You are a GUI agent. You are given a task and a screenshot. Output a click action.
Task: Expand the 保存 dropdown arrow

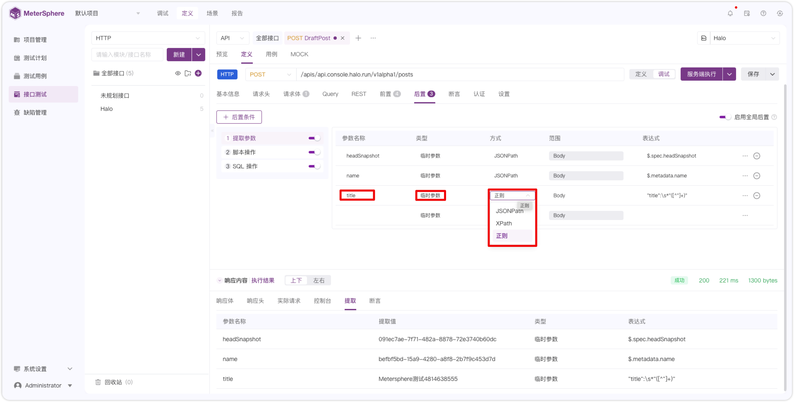[772, 74]
